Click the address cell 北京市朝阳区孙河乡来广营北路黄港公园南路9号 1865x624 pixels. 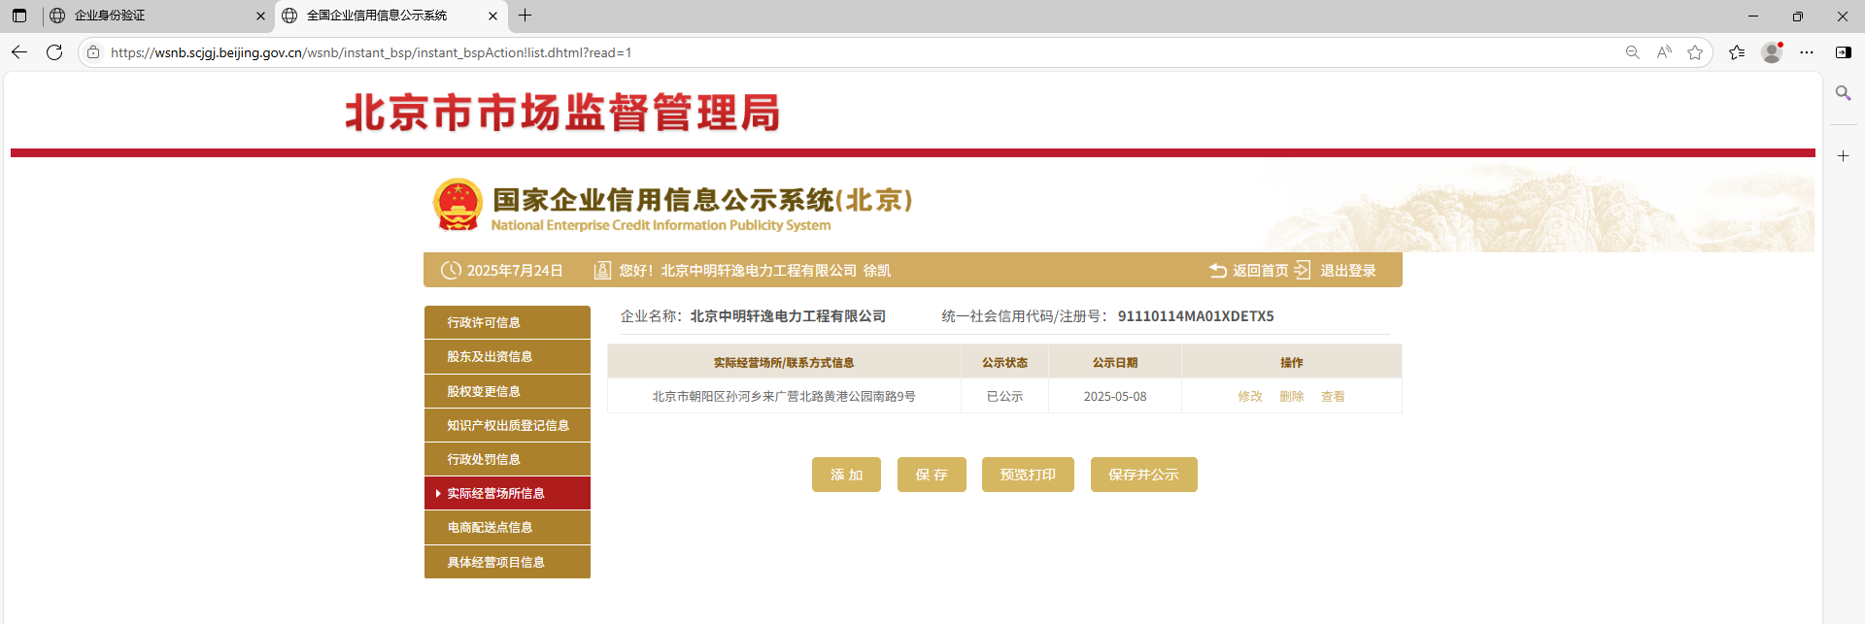(784, 396)
